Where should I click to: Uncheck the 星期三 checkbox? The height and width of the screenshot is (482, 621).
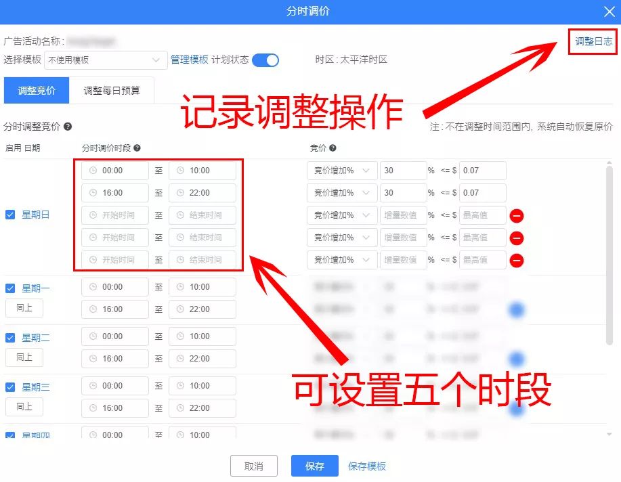coord(9,387)
